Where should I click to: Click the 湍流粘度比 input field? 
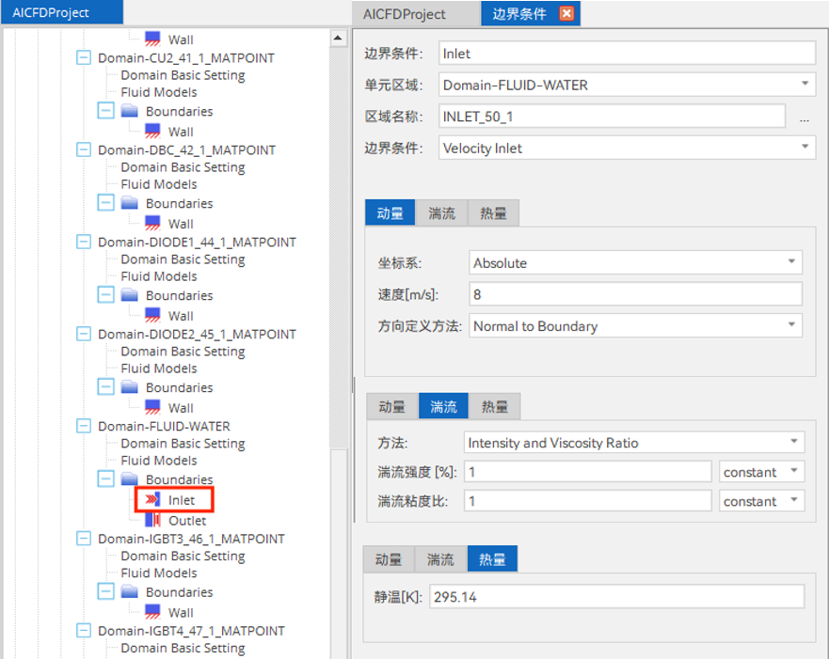click(587, 500)
